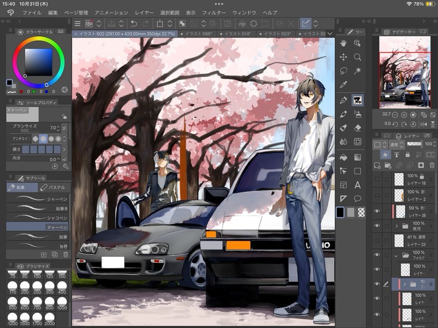Pick a color in the color circle square
This screenshot has height=328, width=438.
(x=39, y=62)
